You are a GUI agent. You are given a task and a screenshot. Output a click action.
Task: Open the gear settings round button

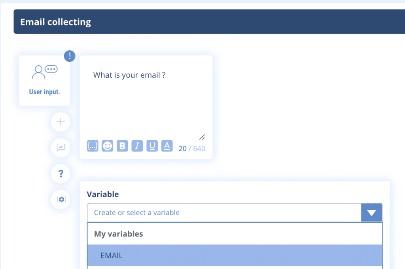coord(61,199)
